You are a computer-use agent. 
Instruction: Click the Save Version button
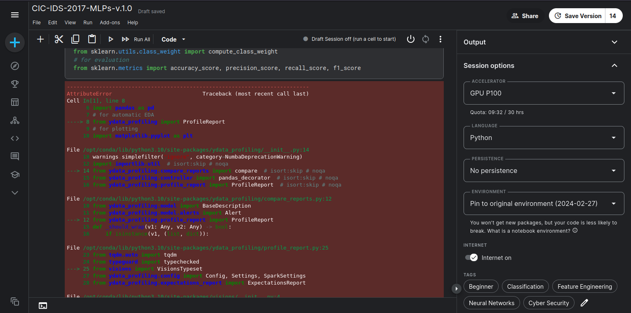[x=577, y=16]
